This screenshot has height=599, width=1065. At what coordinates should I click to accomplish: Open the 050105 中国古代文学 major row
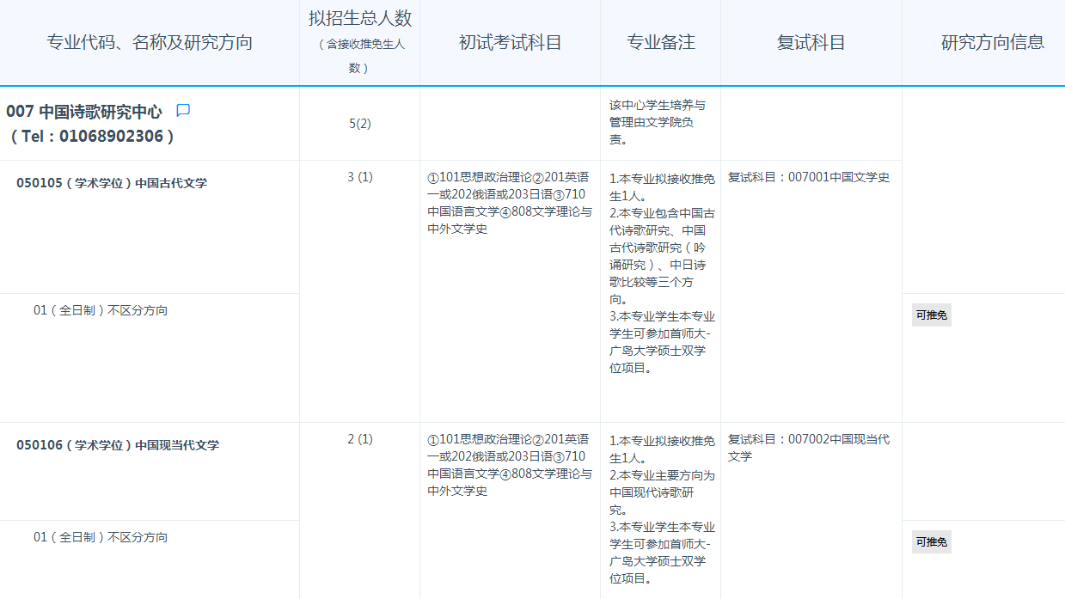[112, 183]
